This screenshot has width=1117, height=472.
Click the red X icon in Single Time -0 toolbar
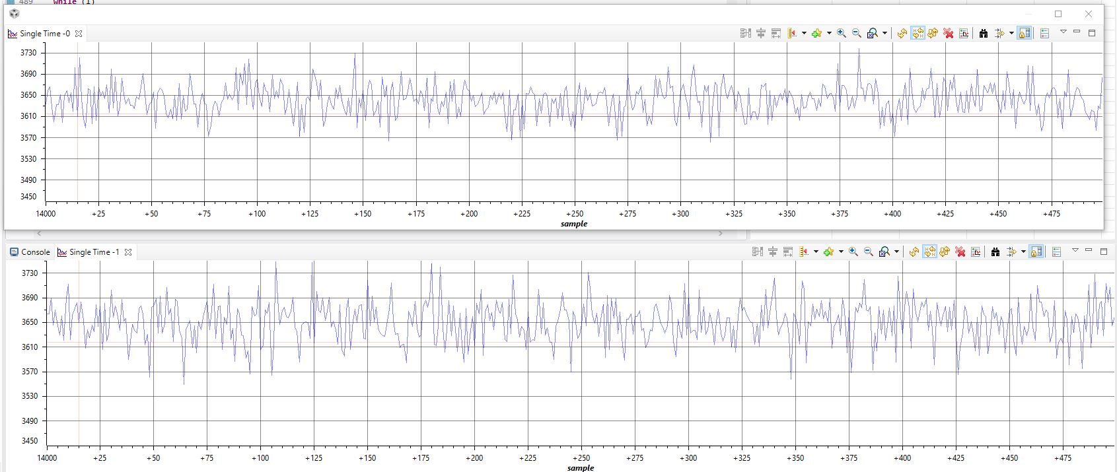pyautogui.click(x=948, y=33)
